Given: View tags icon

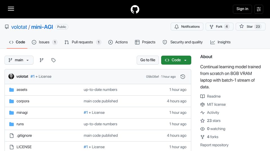Looking at the screenshot, I should (53, 60).
